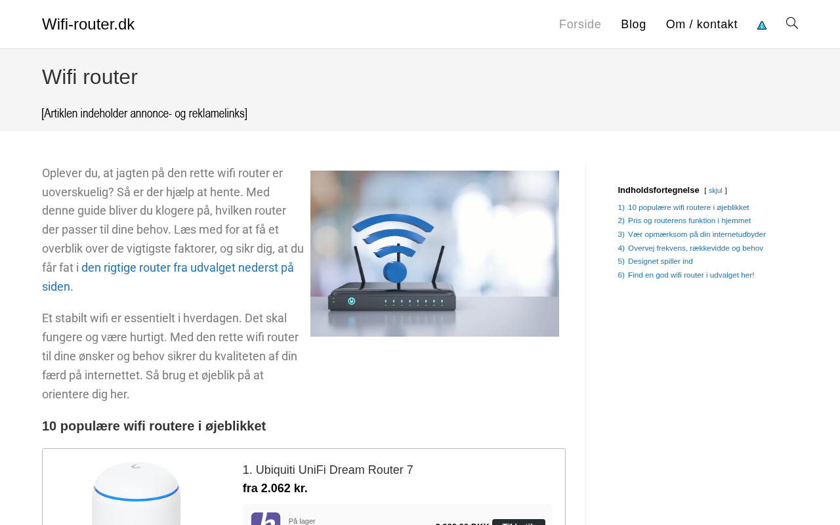The height and width of the screenshot is (525, 840).
Task: Open 'Vær opmærksom på din internetudbyder' section link
Action: [697, 234]
